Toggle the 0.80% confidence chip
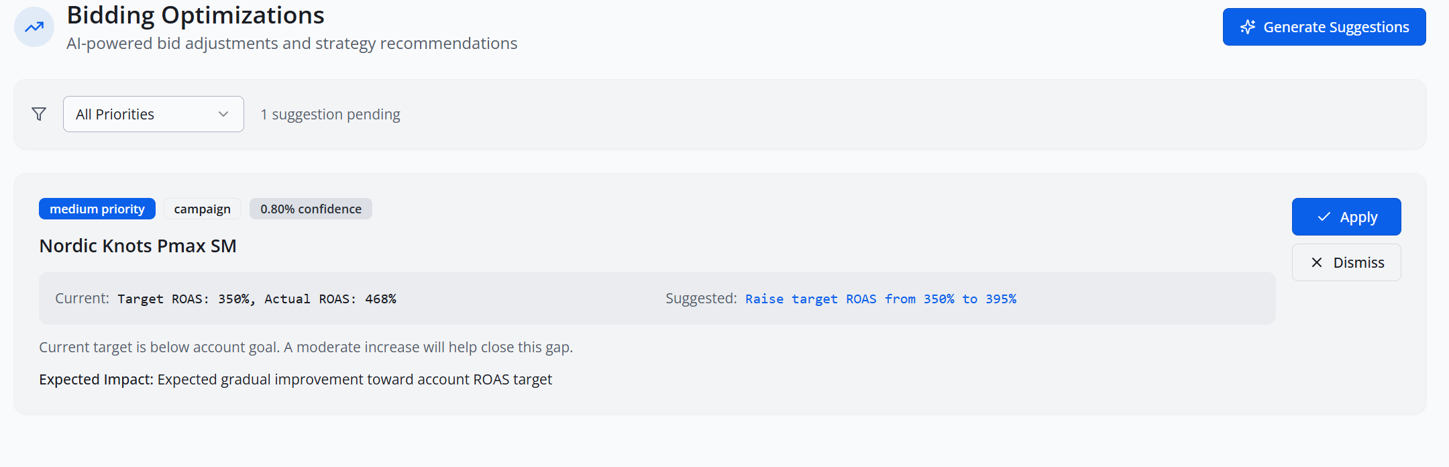1449x467 pixels. pos(311,209)
